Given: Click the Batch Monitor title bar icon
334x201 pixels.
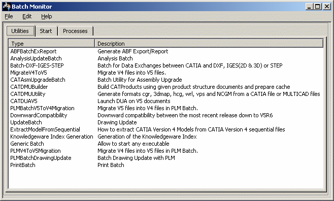Looking at the screenshot, I should pos(7,7).
